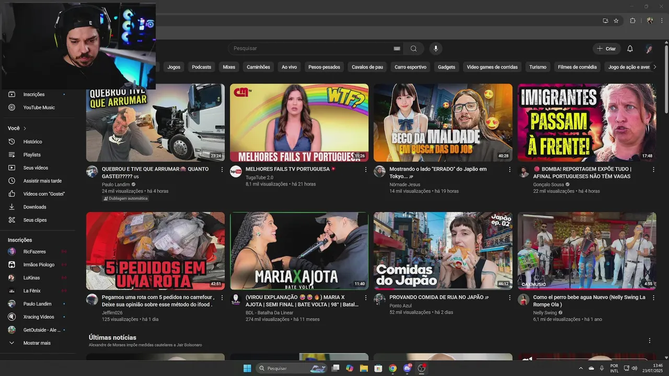Select the Mixes filter chip
This screenshot has width=669, height=376.
[x=229, y=67]
